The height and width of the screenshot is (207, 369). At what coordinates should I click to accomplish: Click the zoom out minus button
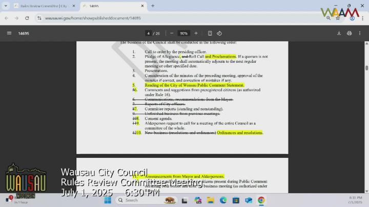point(172,33)
